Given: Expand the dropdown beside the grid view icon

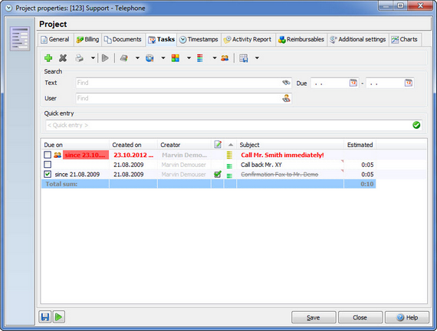Looking at the screenshot, I should pyautogui.click(x=257, y=58).
